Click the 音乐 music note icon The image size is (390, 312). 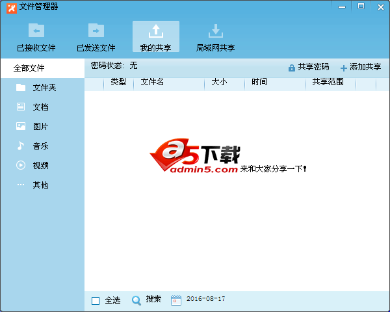pos(21,146)
